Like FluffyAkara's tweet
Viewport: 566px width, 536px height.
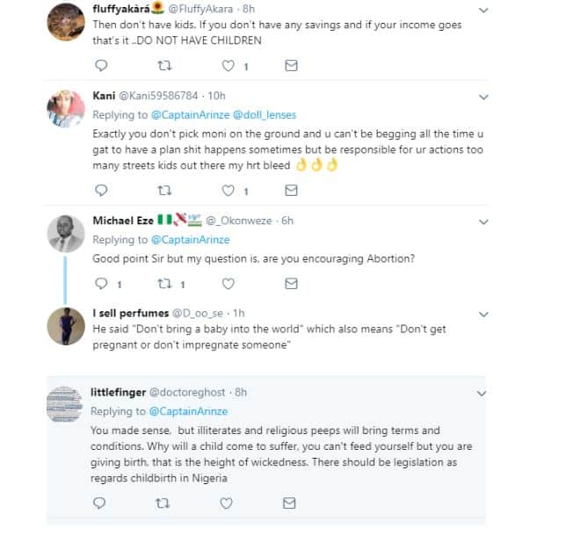coord(229,66)
